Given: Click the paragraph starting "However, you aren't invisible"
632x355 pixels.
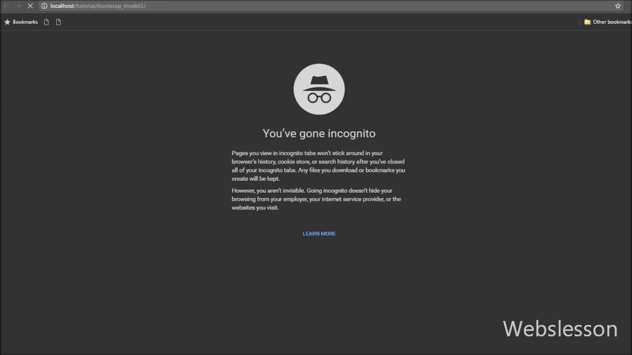Looking at the screenshot, I should pos(316,199).
